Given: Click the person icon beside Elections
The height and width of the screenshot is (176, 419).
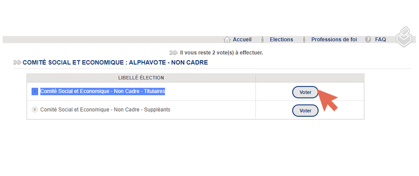Looking at the screenshot, I should point(262,40).
